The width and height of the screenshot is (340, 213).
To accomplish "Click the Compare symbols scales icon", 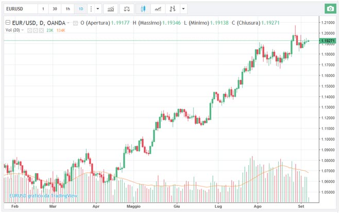I will pos(127,9).
